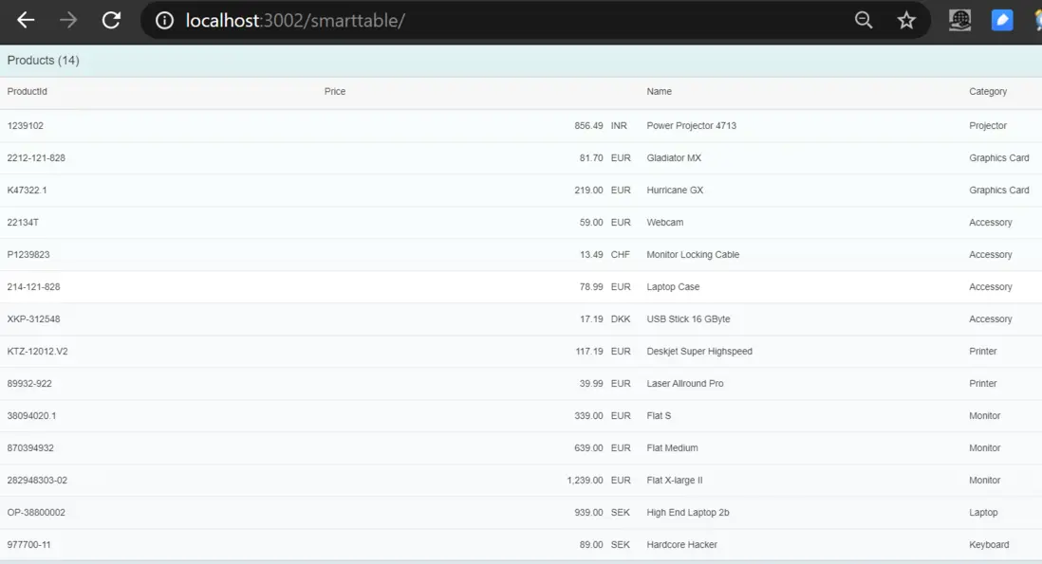Click Flat X-large II name
The image size is (1042, 564).
click(x=674, y=480)
